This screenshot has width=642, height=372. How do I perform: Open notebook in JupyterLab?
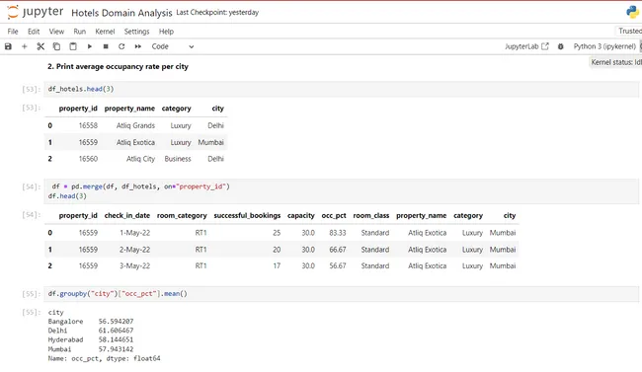[526, 46]
